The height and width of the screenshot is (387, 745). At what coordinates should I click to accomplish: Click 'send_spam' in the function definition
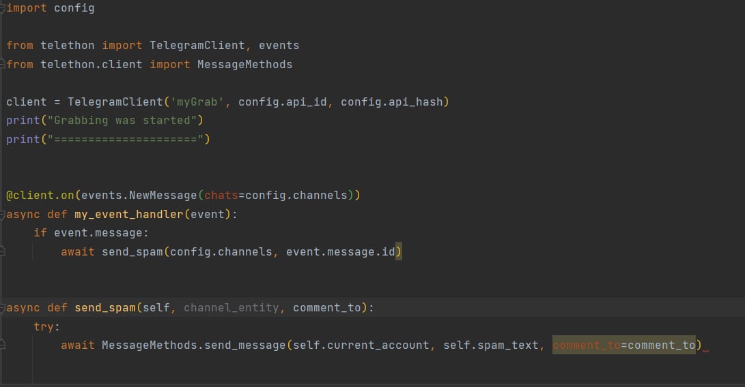tap(105, 308)
